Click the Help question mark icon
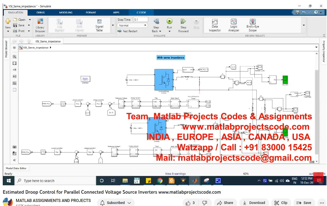This screenshot has width=327, height=206. pyautogui.click(x=316, y=12)
